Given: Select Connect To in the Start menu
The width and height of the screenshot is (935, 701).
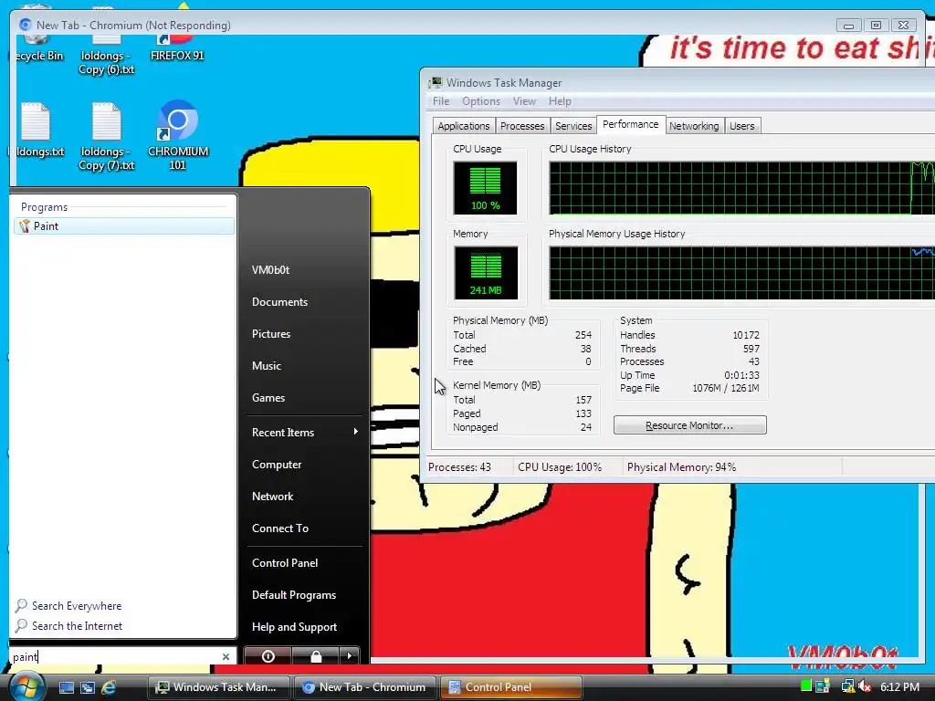Looking at the screenshot, I should click(x=280, y=528).
